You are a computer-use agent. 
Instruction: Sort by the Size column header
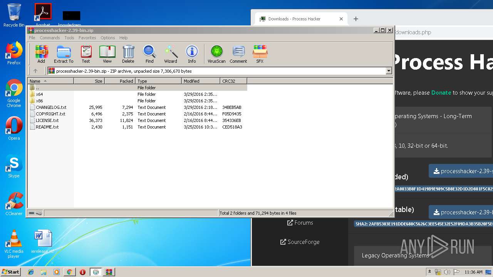point(89,81)
